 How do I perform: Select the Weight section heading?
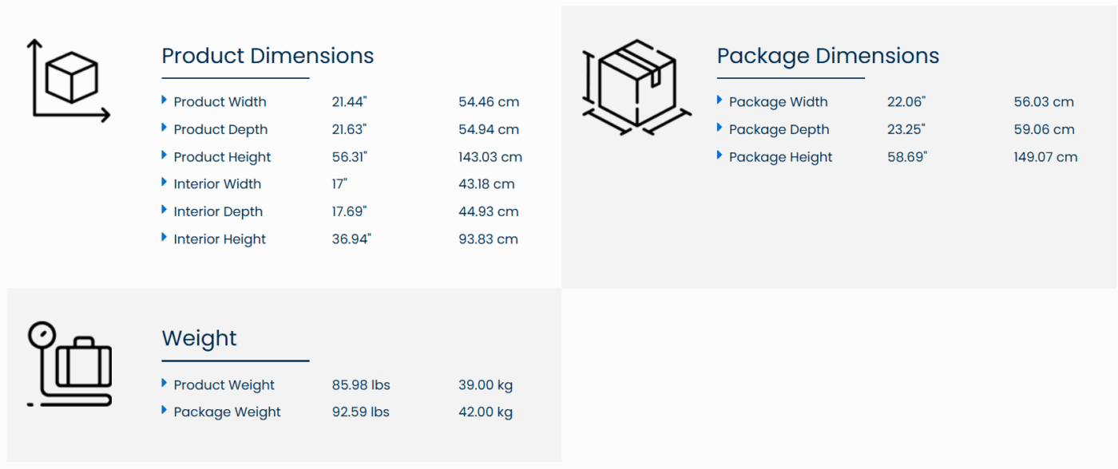[x=200, y=338]
